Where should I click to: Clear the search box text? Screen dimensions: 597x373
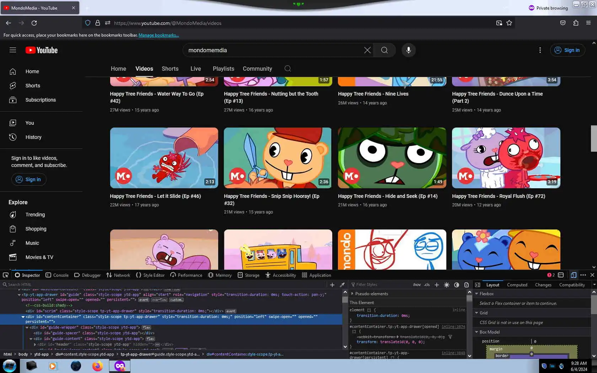click(x=367, y=50)
